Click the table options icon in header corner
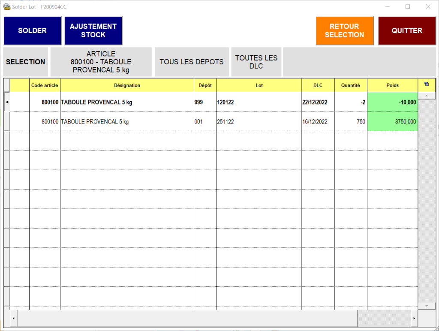The width and height of the screenshot is (439, 331). (426, 84)
